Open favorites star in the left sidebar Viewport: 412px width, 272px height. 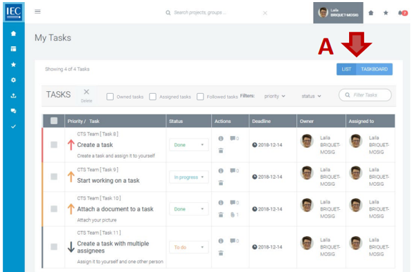(x=13, y=64)
